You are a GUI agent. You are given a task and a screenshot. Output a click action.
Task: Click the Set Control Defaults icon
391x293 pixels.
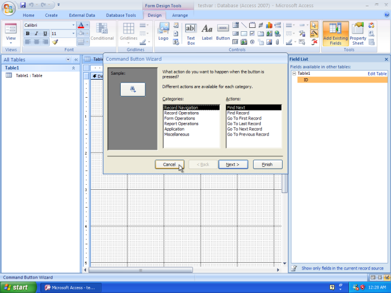tap(302, 33)
